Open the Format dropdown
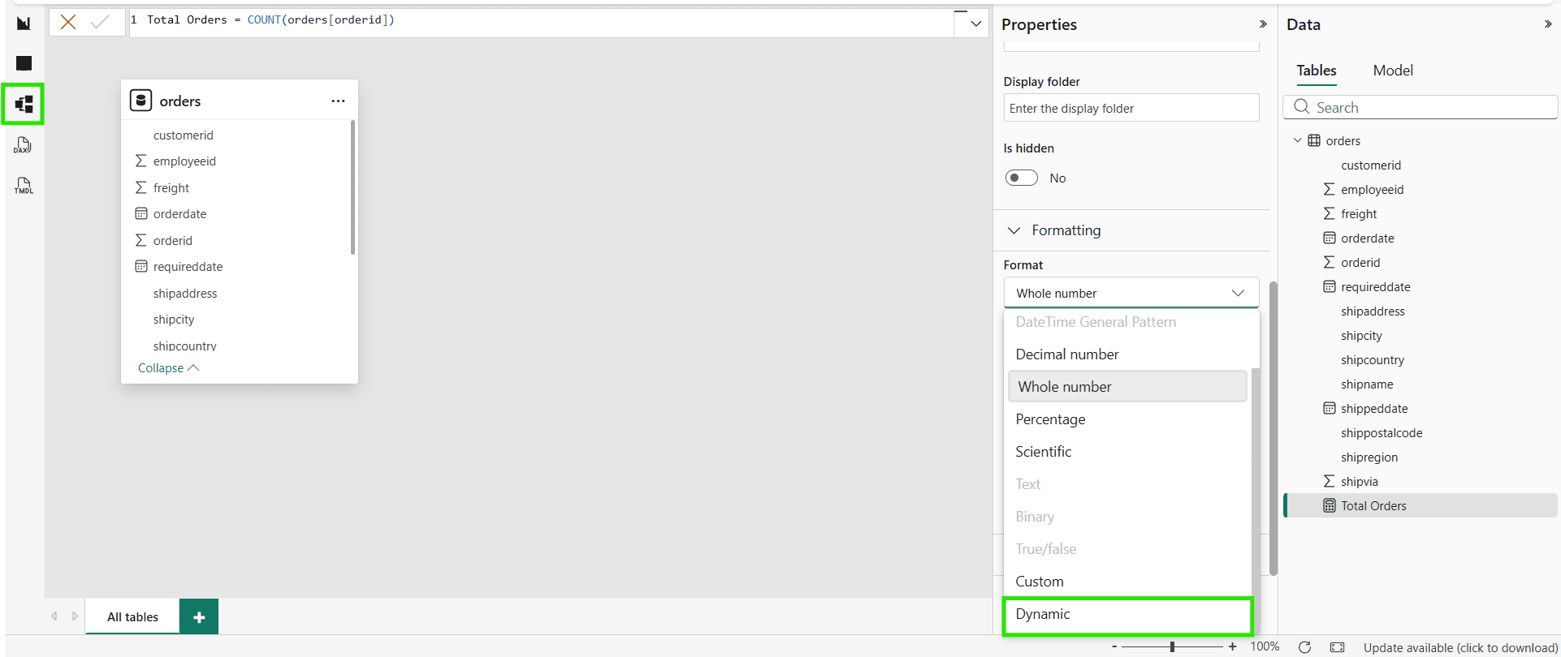Image resolution: width=1561 pixels, height=657 pixels. click(1131, 293)
